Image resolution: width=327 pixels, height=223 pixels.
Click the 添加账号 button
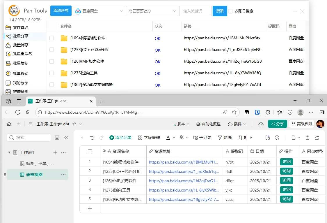(61, 11)
